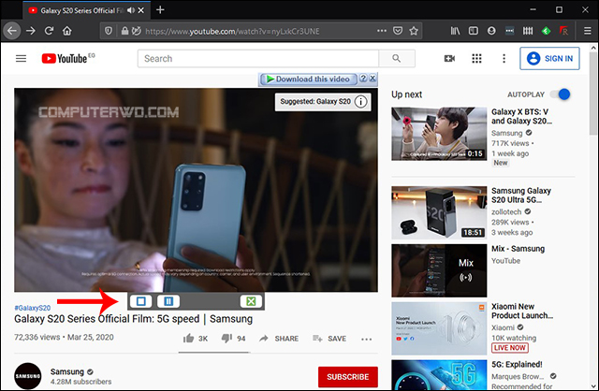
Task: Open Samsung Galaxy S20 Ultra 5G thumbnail
Action: [x=439, y=212]
